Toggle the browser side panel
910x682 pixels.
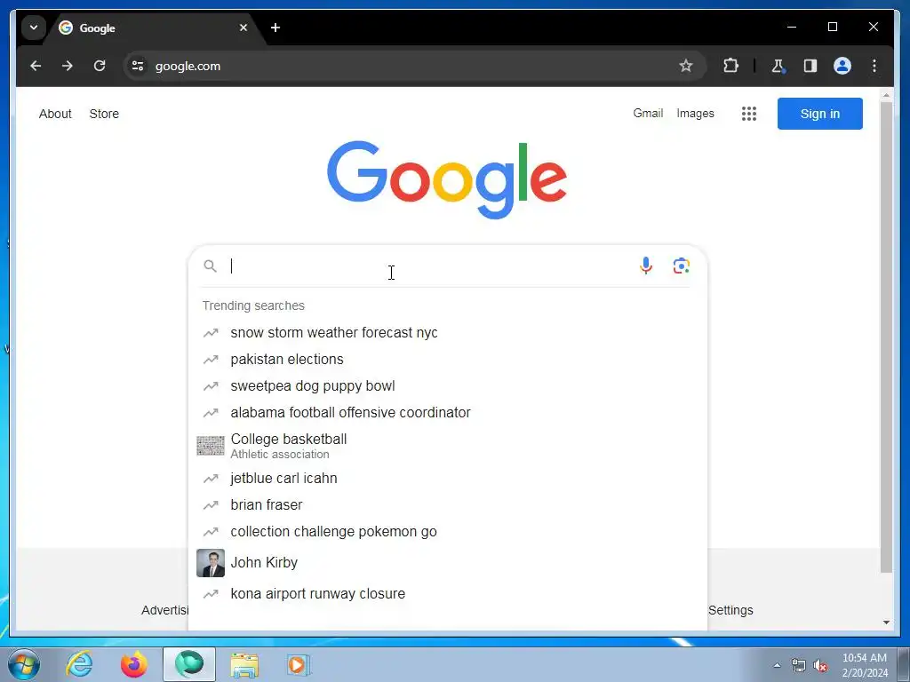click(810, 66)
